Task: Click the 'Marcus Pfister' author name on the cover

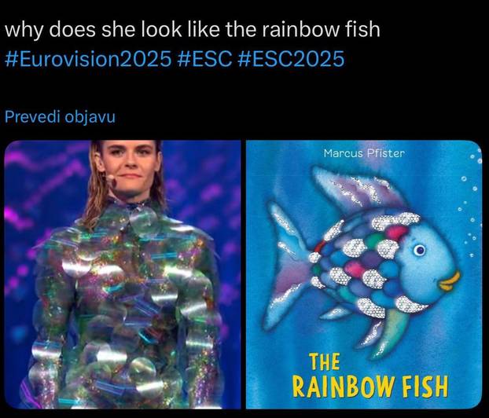Action: [364, 153]
